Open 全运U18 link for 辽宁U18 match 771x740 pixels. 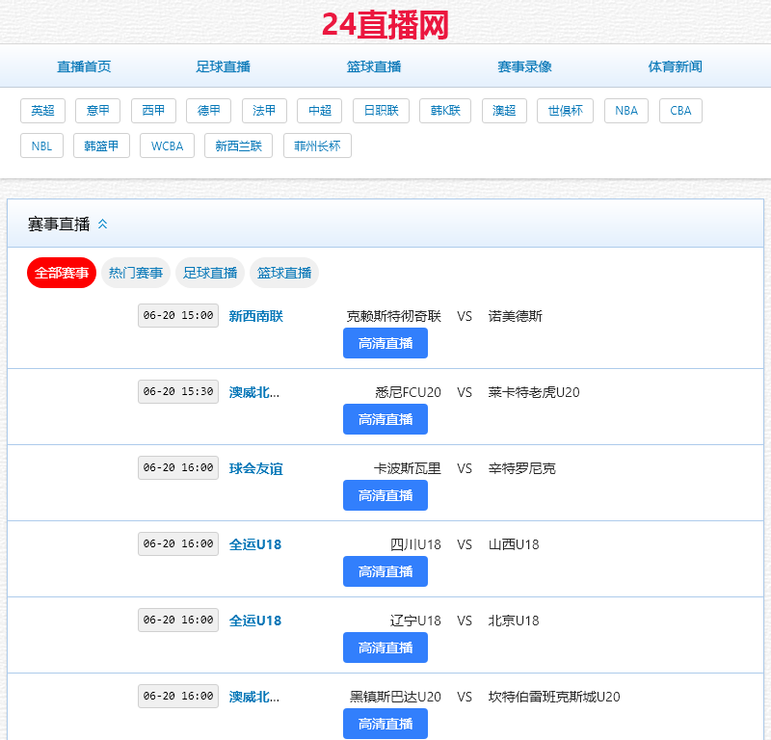[255, 621]
